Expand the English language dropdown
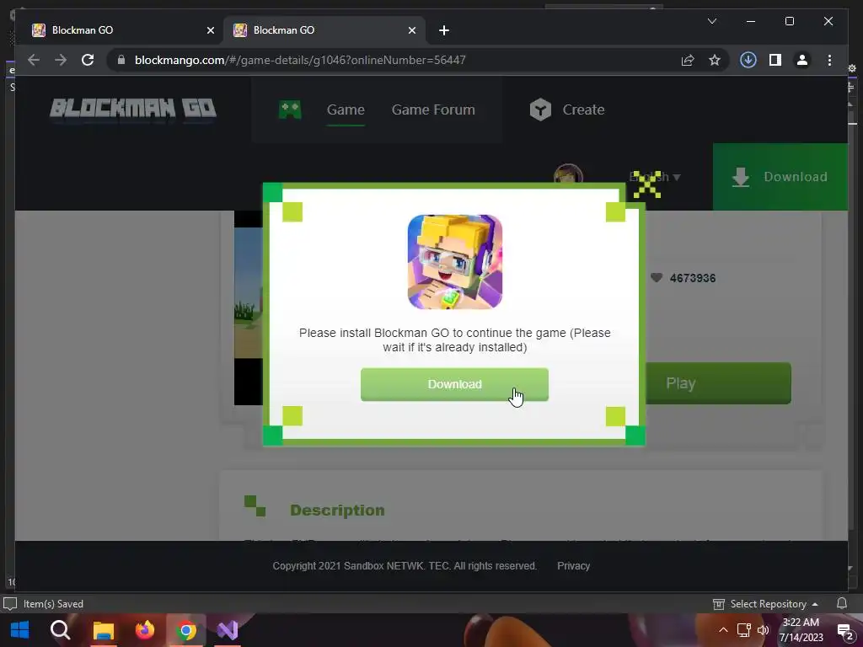Image resolution: width=863 pixels, height=647 pixels. (x=655, y=177)
